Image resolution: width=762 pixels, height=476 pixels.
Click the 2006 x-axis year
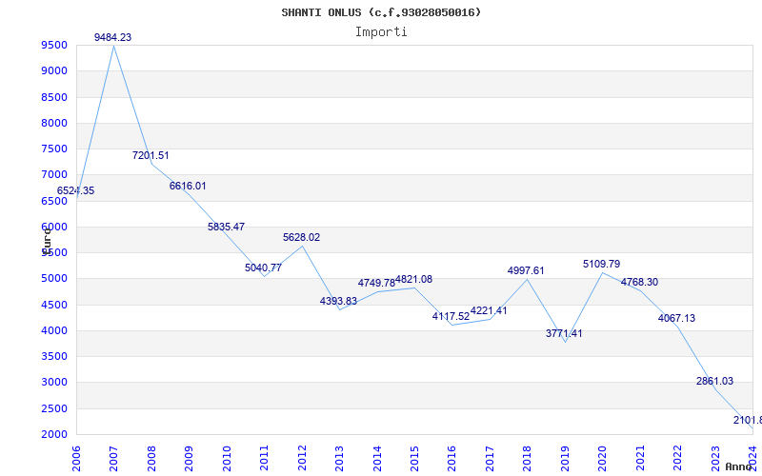[x=76, y=459]
